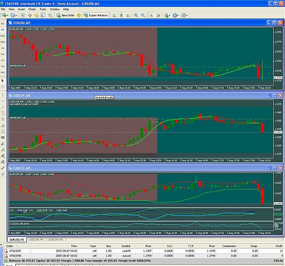
Task: Toggle Chart Shift icon
Action: click(158, 16)
